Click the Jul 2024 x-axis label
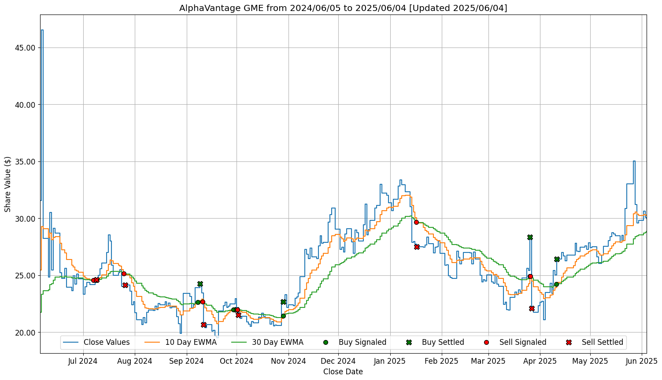This screenshot has height=380, width=662. click(x=83, y=361)
